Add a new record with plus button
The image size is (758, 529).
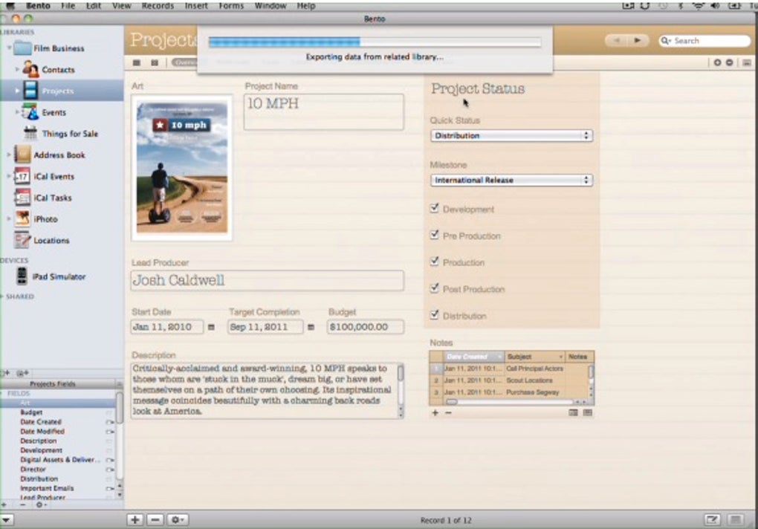pyautogui.click(x=135, y=520)
